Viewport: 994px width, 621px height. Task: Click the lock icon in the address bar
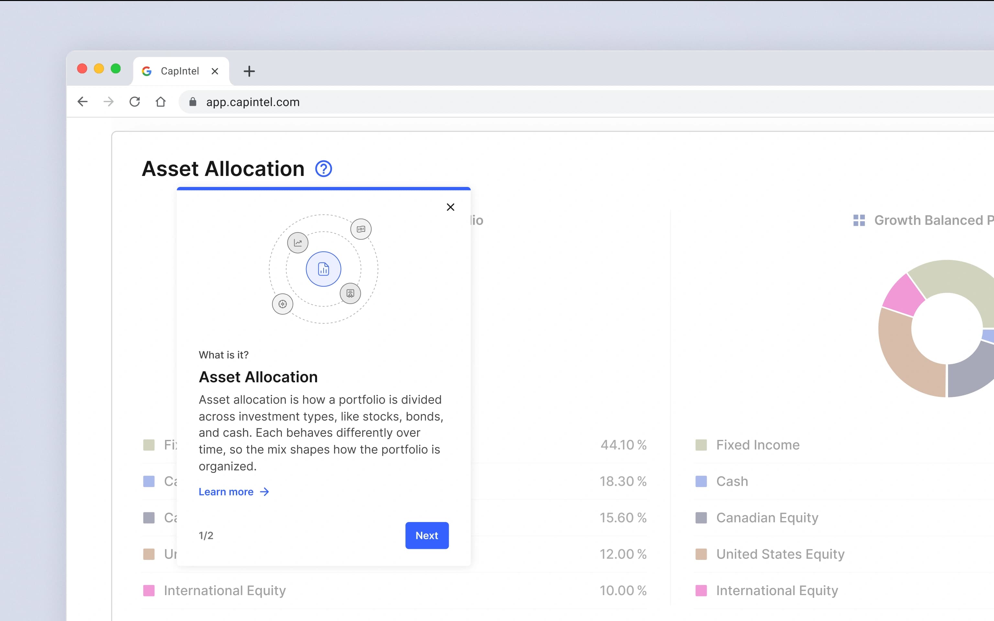[x=193, y=102]
